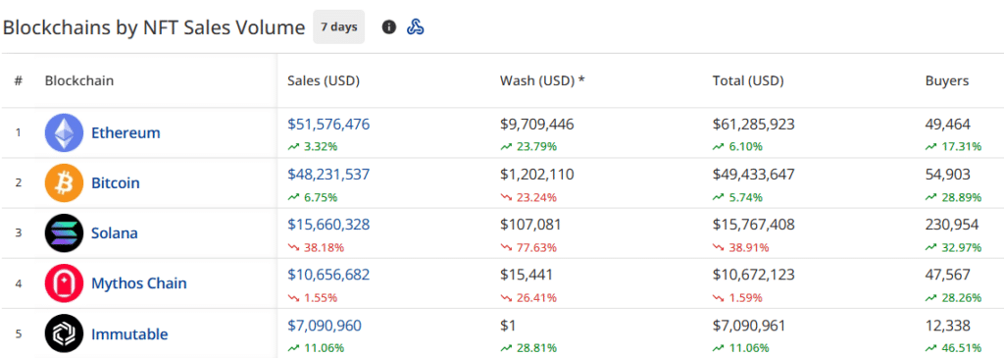Click the Bitcoin buyers count 54,903
This screenshot has height=358, width=1004.
948,175
